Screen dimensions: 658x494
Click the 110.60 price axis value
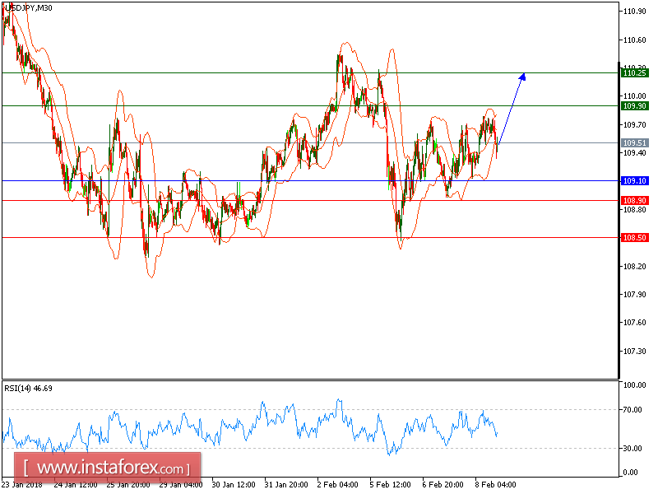[x=634, y=40]
